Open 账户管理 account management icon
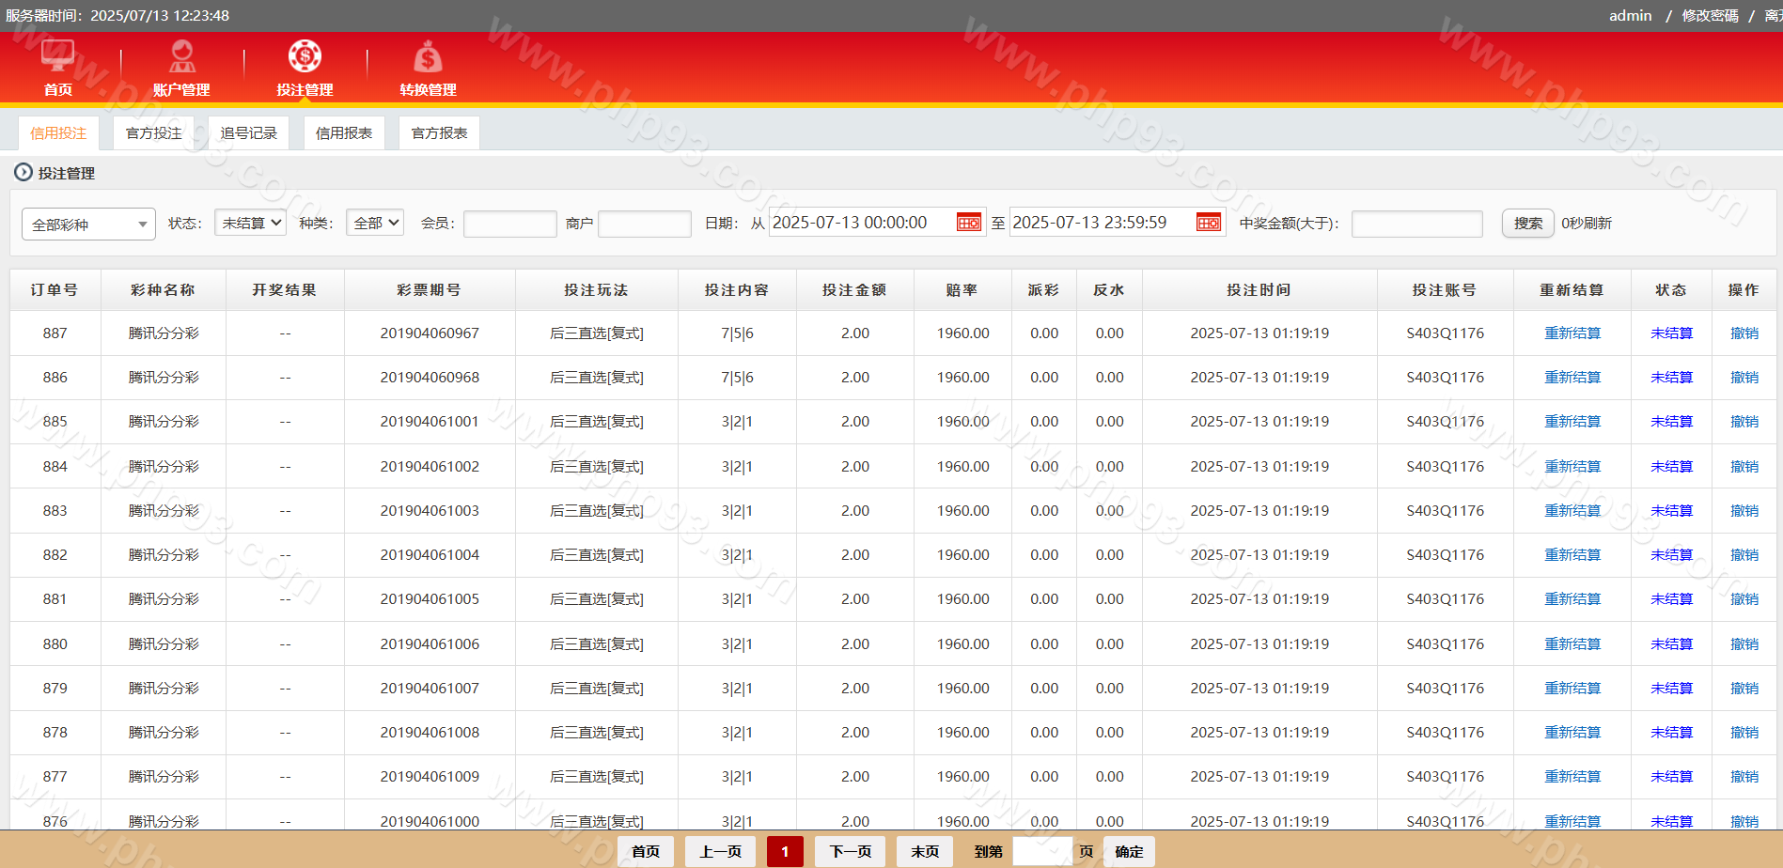This screenshot has height=868, width=1783. tap(181, 56)
